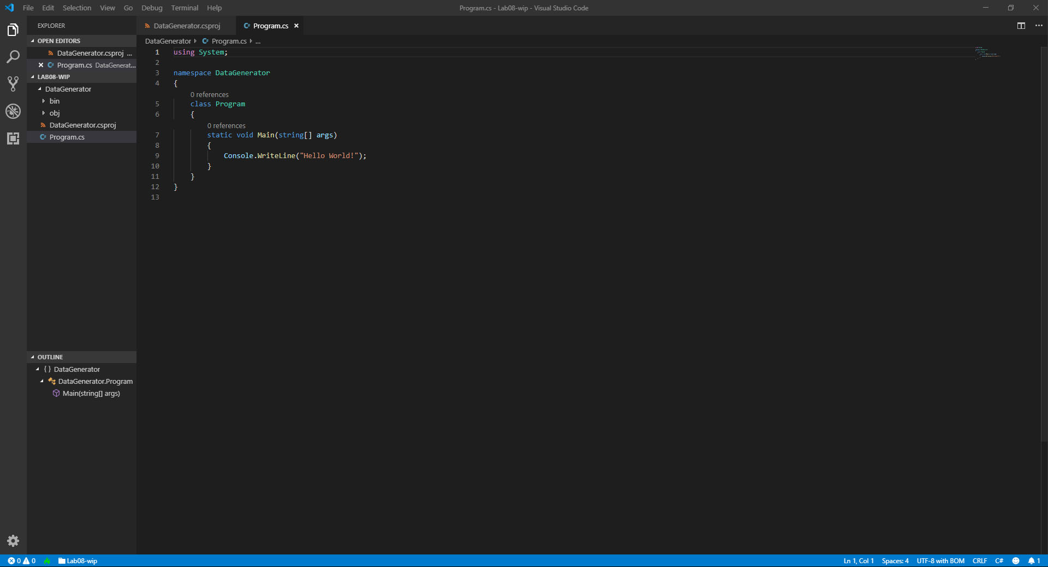Click '0 references' above class Program

pos(210,94)
